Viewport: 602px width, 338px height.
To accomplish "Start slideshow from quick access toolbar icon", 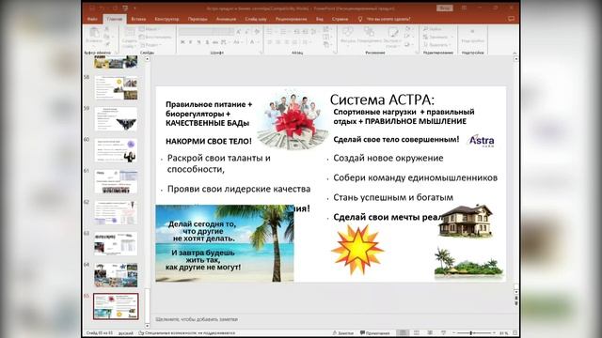I will [x=125, y=8].
